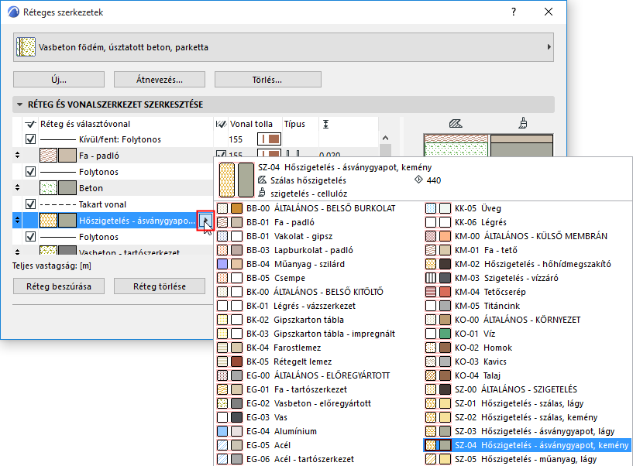Click the hatch swatch of Beton layer
The image size is (633, 466).
[x=49, y=188]
